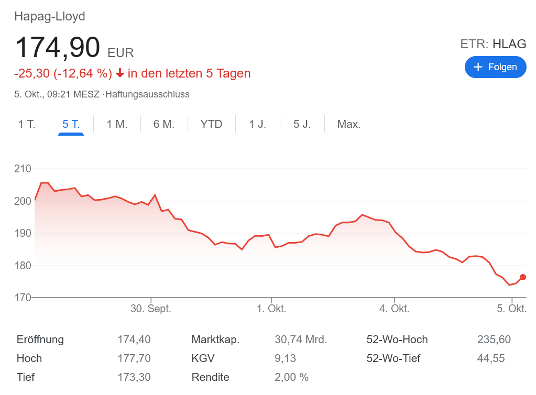Click the 52-Wo-Hoch value 235,60
Screen dimensions: 536x395
click(x=493, y=339)
